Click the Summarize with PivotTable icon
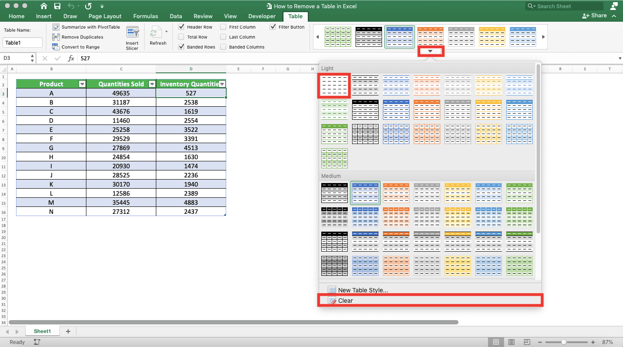This screenshot has height=347, width=623. tap(56, 27)
